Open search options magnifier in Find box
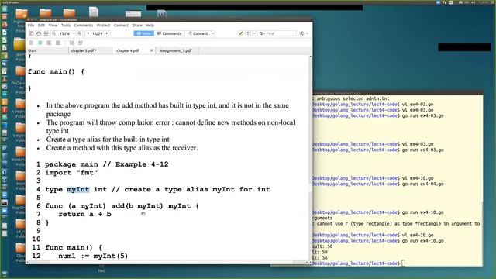The height and width of the screenshot is (279, 496). [x=262, y=33]
